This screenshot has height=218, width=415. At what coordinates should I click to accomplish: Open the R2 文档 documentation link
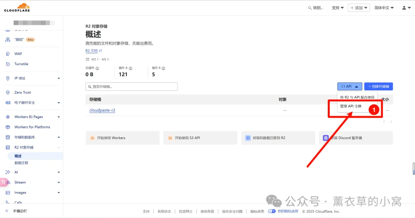(x=91, y=51)
